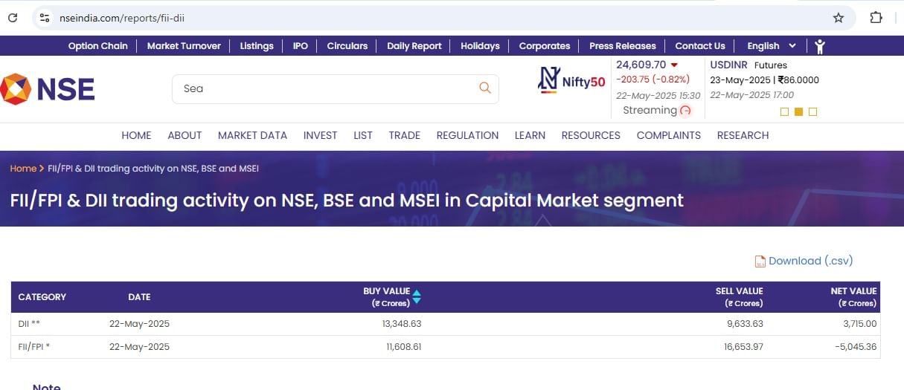Click the Download (.csv) file icon
Viewport: 904px width, 390px height.
point(760,261)
